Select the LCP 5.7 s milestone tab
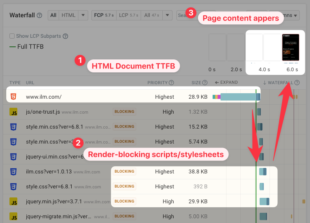 click(129, 15)
